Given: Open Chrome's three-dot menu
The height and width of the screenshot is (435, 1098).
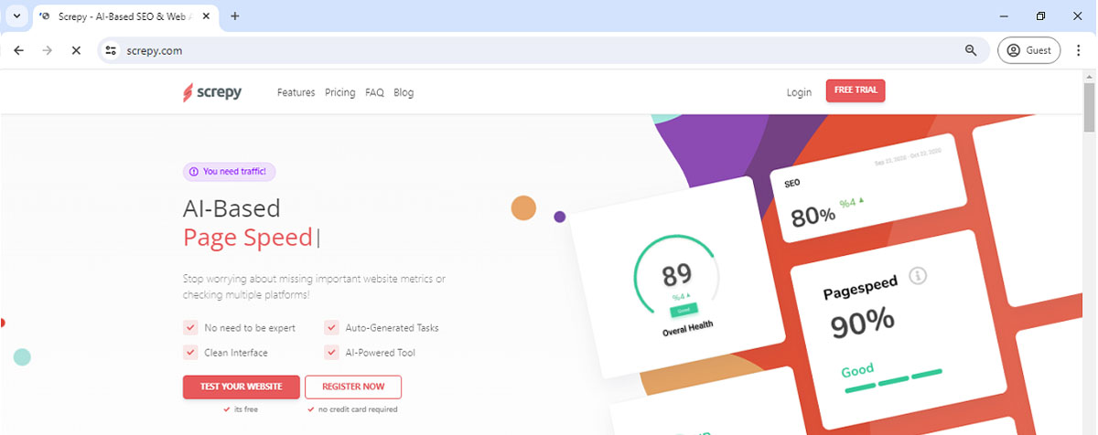Looking at the screenshot, I should click(1079, 50).
